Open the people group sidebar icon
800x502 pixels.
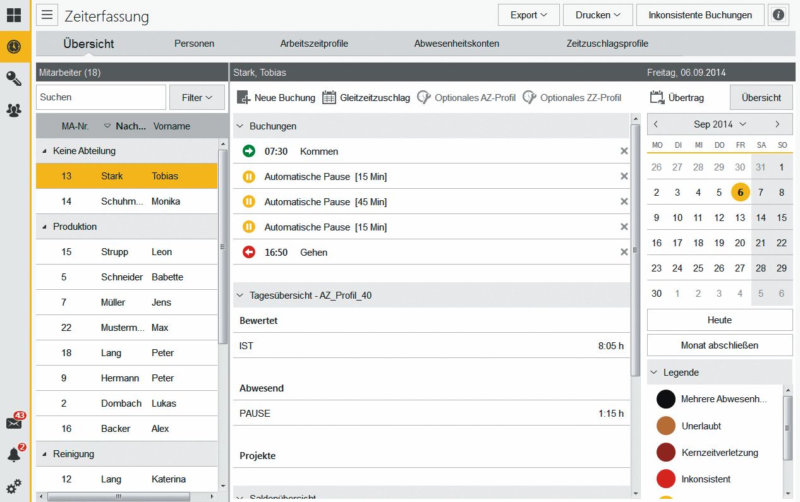point(14,110)
